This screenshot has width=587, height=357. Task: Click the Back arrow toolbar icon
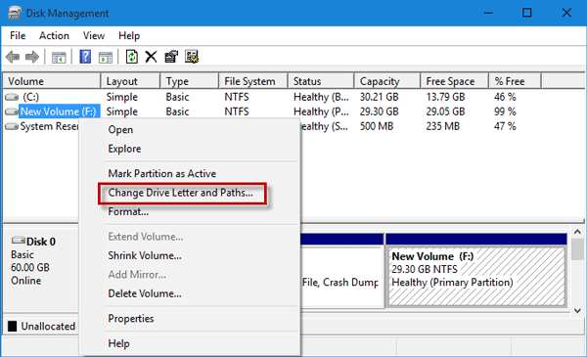pos(13,57)
